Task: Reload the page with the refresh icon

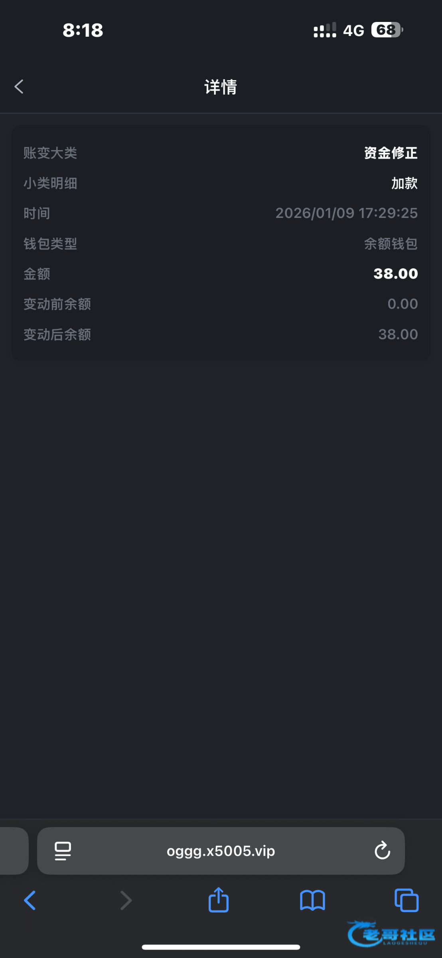Action: (x=382, y=851)
